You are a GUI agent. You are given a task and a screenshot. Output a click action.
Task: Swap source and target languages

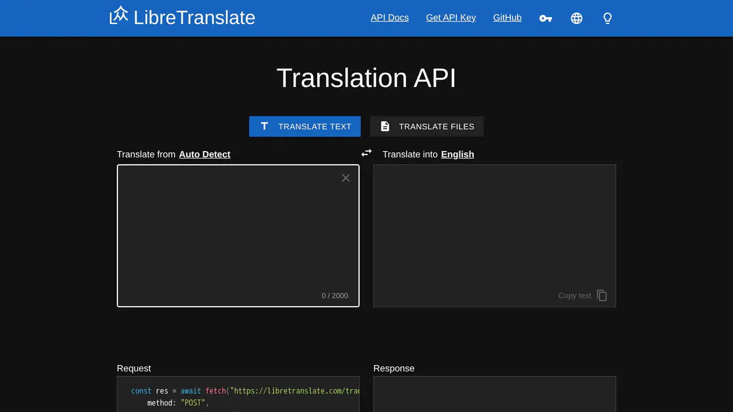[366, 153]
